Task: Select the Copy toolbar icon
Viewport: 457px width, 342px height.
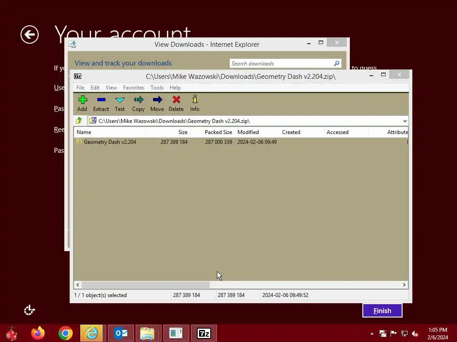Action: (138, 103)
